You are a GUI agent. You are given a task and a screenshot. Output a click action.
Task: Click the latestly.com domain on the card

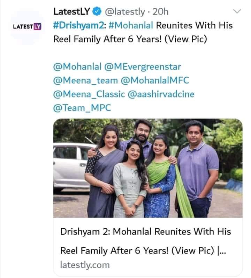[85, 265]
